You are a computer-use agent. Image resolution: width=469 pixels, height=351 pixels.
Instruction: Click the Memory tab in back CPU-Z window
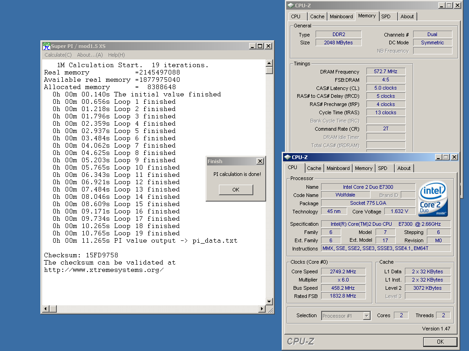click(x=367, y=16)
